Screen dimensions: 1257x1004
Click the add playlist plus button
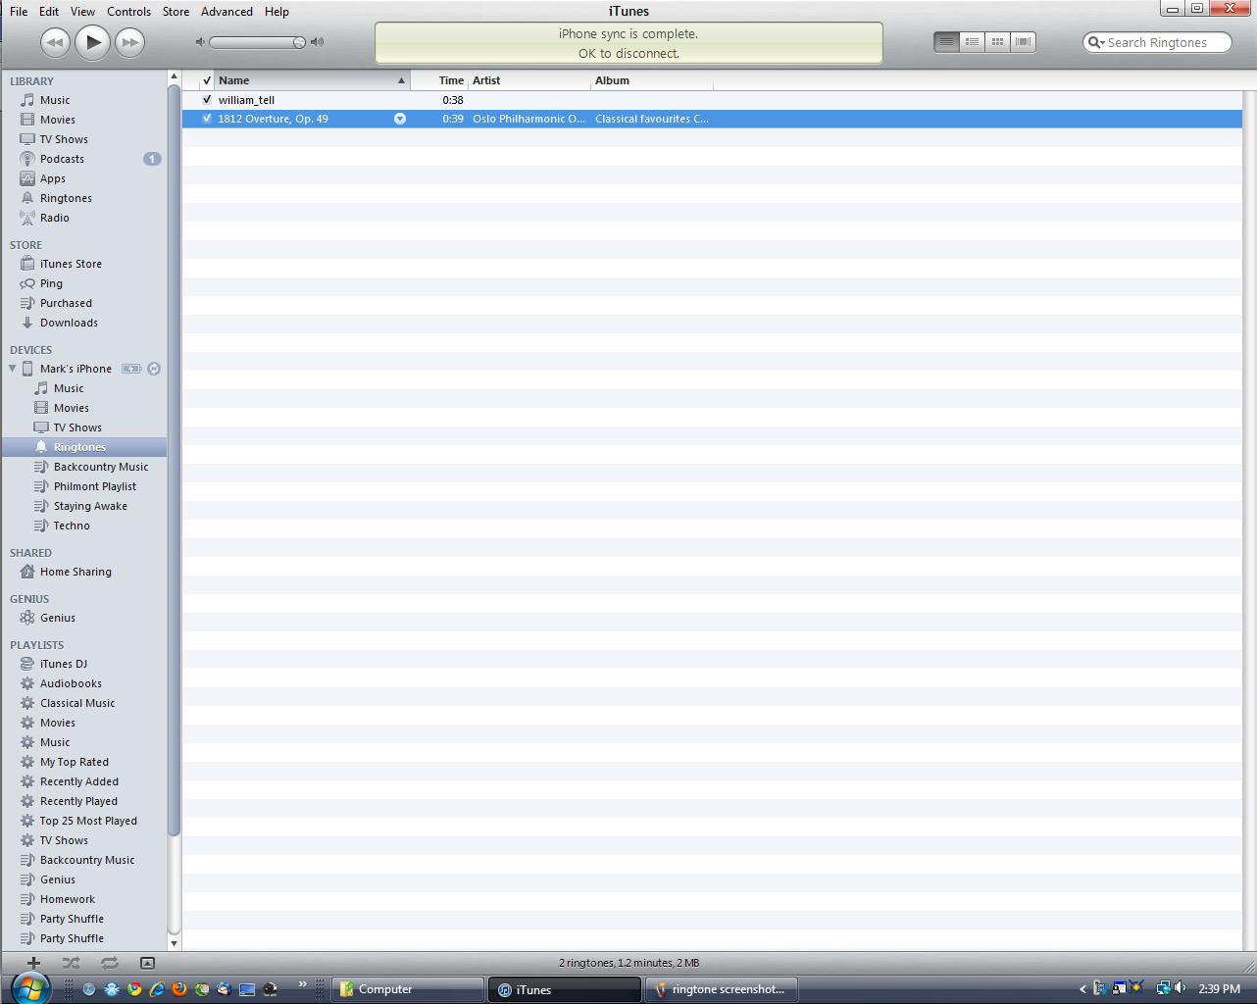pyautogui.click(x=33, y=963)
